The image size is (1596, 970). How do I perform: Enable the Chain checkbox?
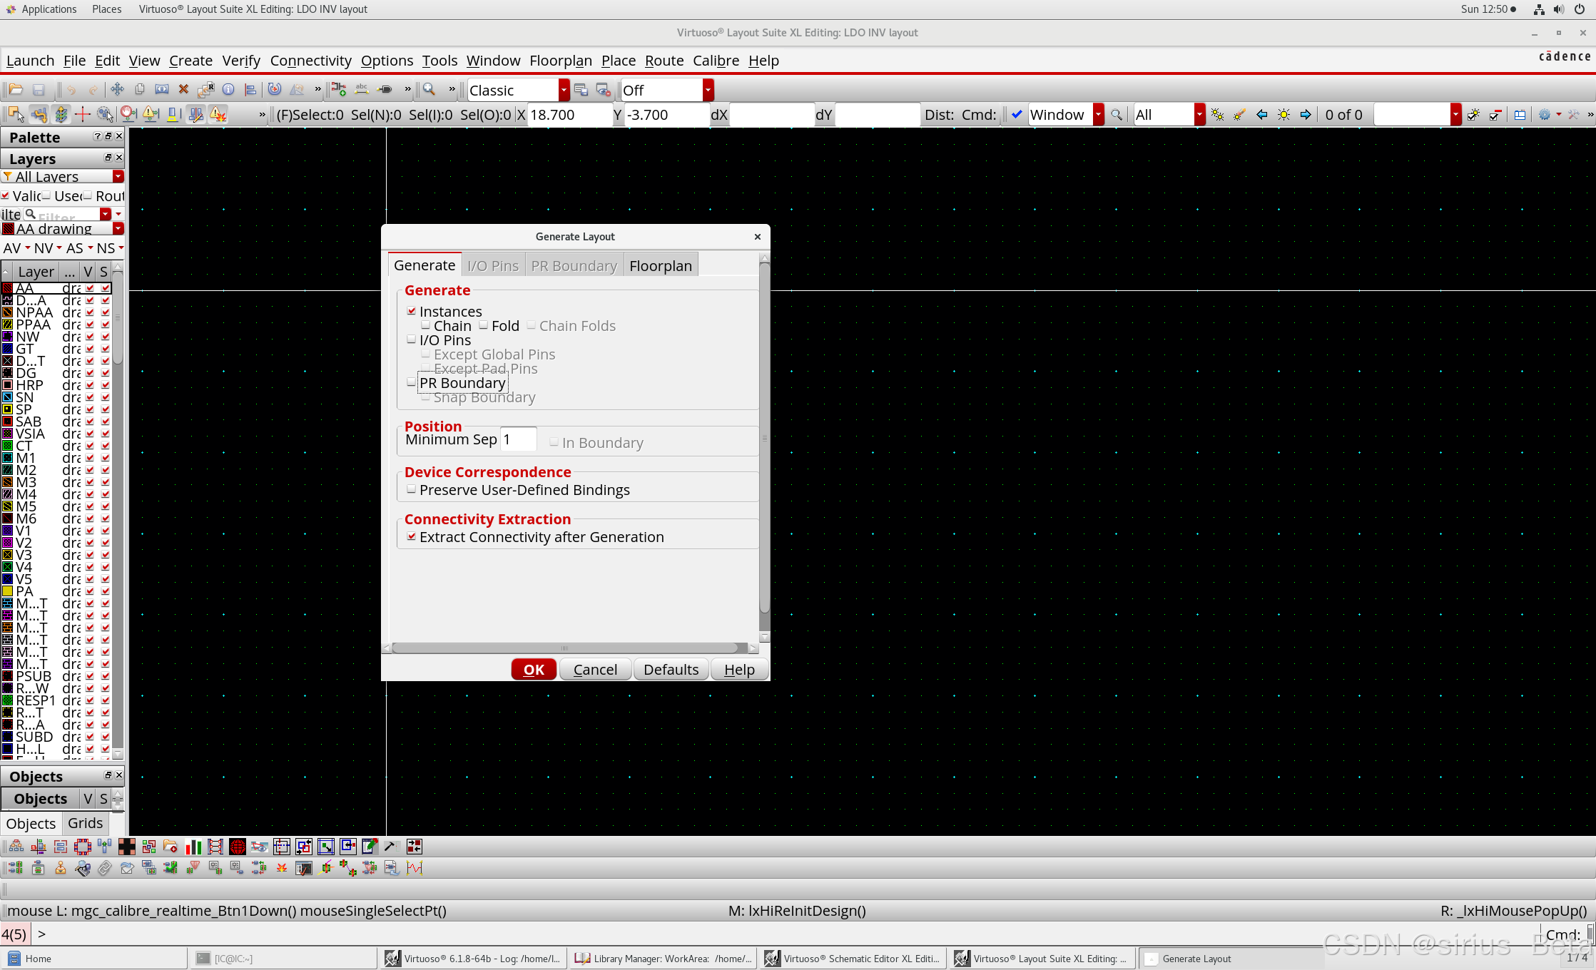(x=426, y=325)
